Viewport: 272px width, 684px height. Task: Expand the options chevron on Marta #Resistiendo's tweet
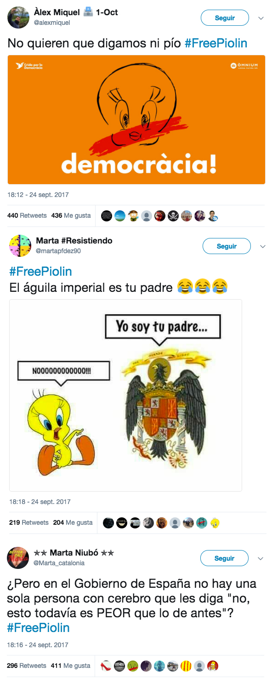[x=263, y=246]
